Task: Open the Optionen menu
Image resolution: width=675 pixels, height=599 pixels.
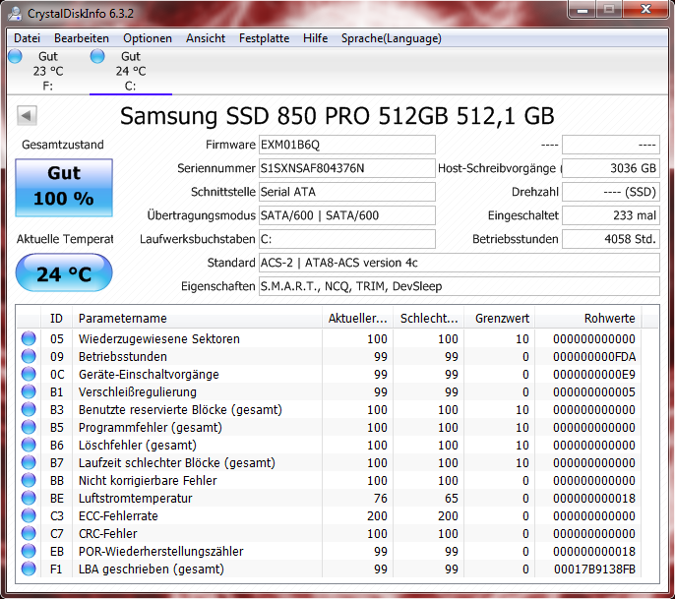Action: [148, 38]
